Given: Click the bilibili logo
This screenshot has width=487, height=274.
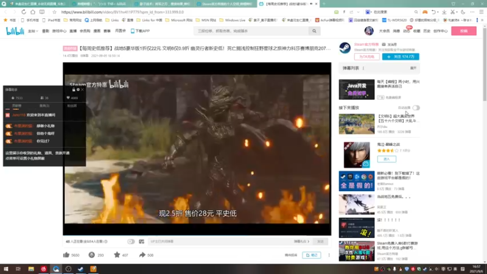Looking at the screenshot, I should [x=15, y=31].
